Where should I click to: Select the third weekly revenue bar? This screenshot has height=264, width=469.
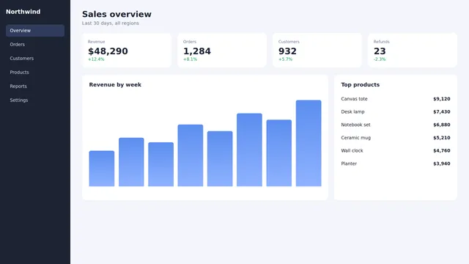tap(161, 164)
